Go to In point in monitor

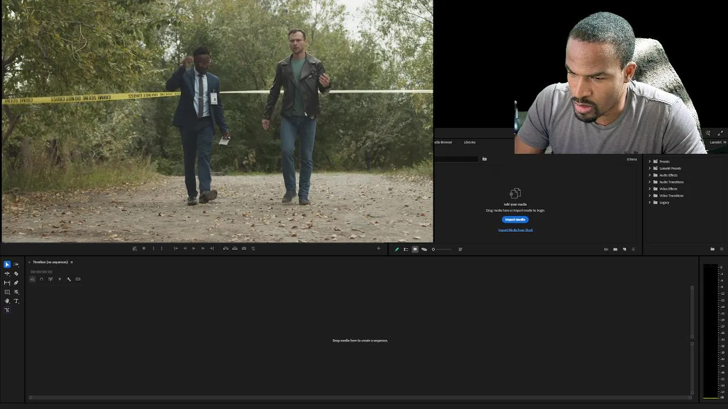click(x=176, y=248)
